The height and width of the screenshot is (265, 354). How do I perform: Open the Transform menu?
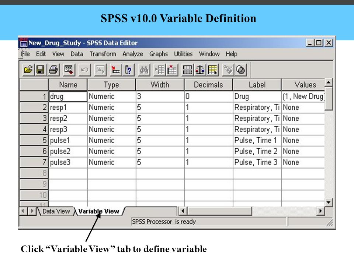[x=103, y=54]
